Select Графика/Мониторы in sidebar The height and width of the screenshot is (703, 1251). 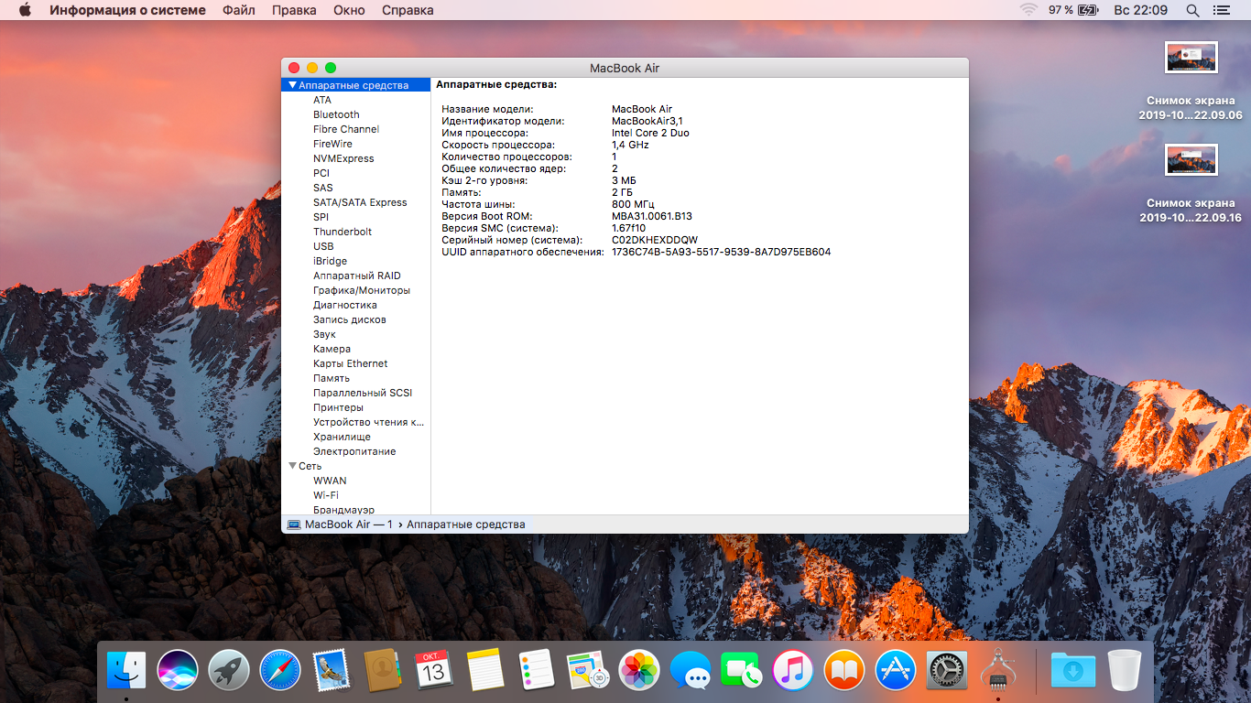coord(362,290)
